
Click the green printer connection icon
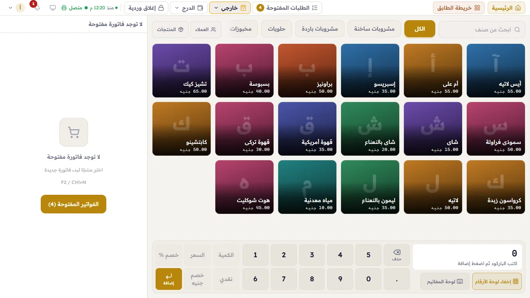(64, 8)
